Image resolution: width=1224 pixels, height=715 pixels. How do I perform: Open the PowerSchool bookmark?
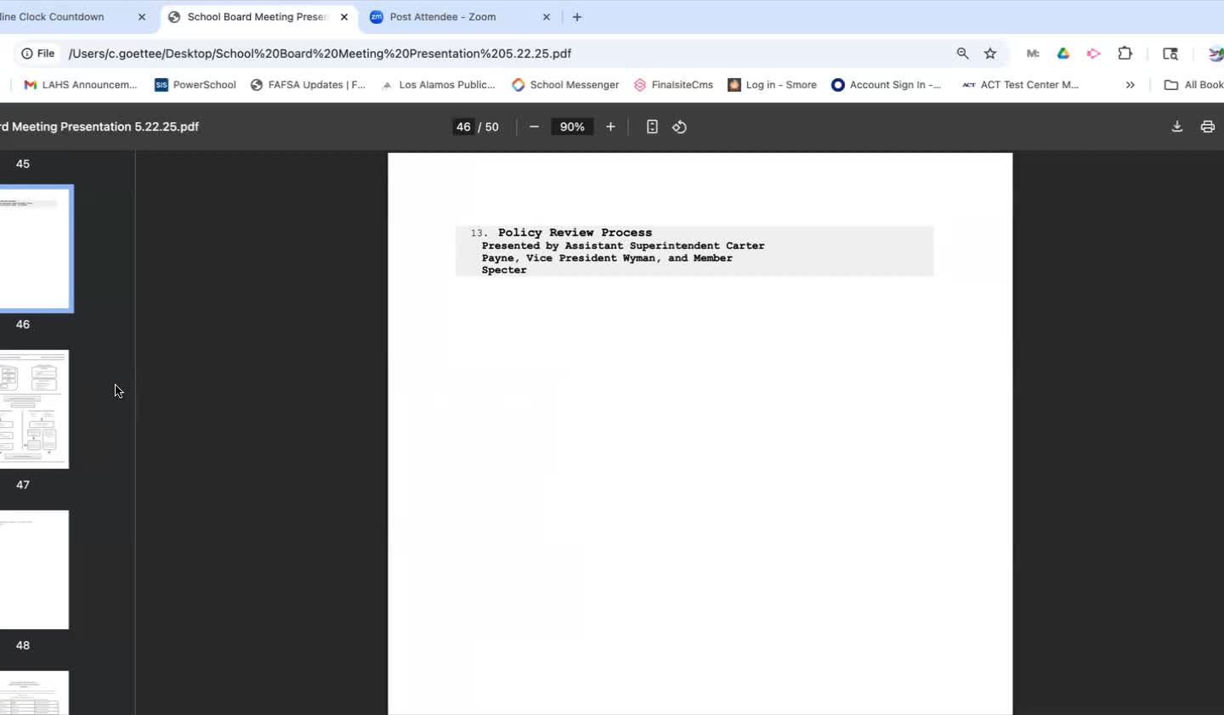(x=195, y=85)
